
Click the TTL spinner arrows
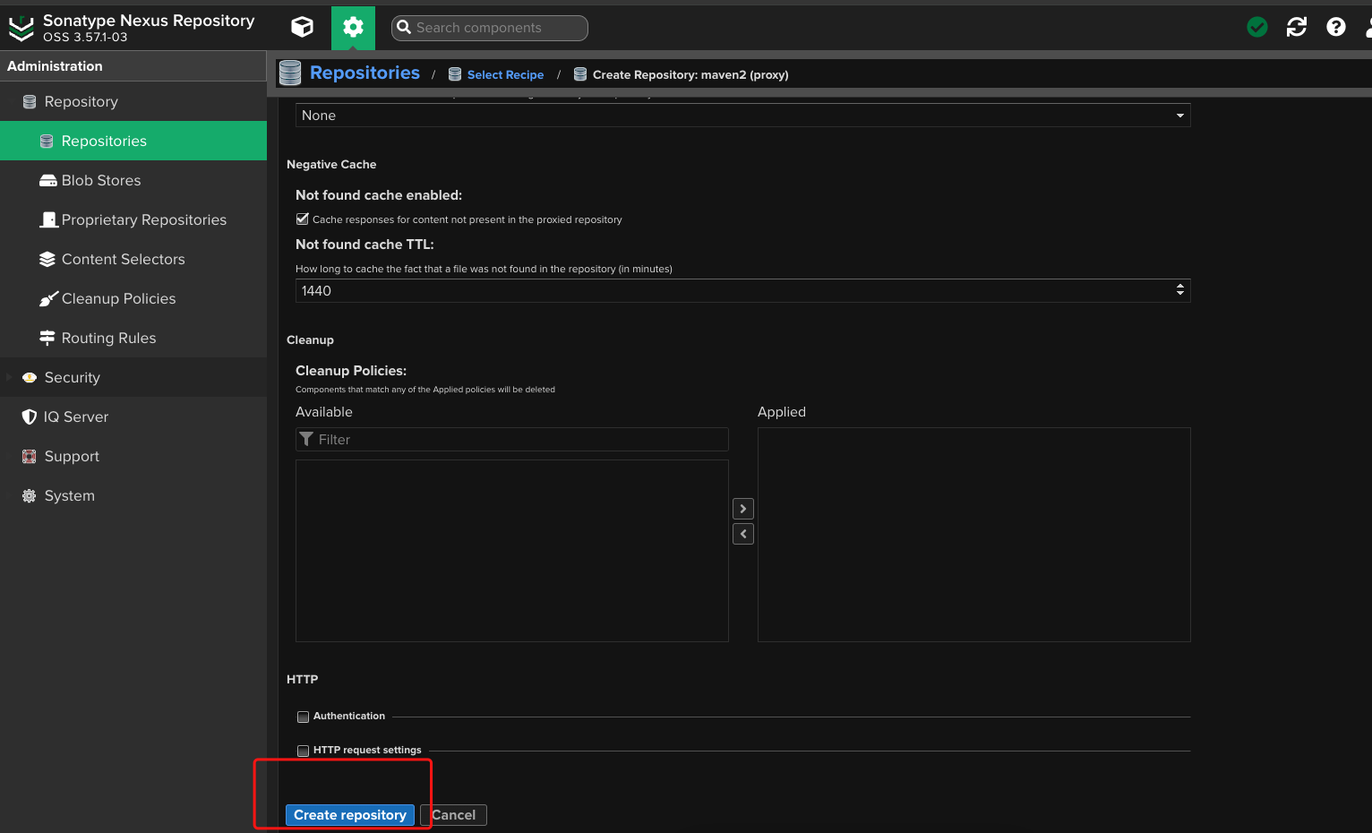1179,290
